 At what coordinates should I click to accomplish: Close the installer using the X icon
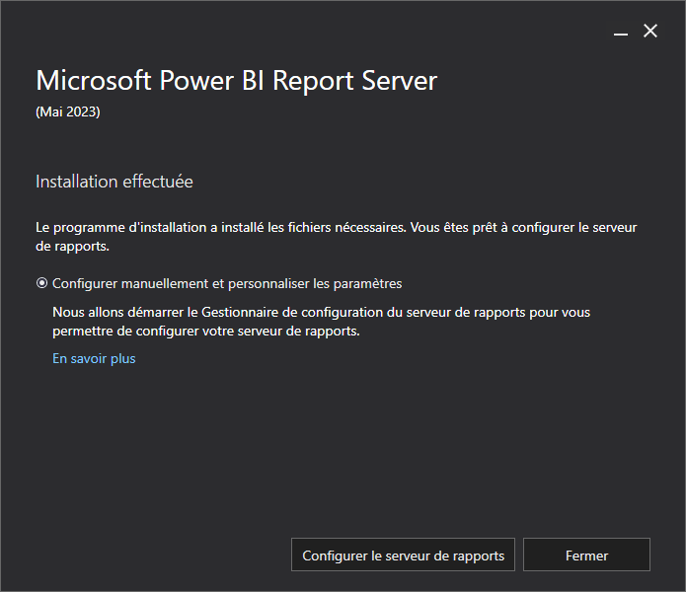pos(650,31)
